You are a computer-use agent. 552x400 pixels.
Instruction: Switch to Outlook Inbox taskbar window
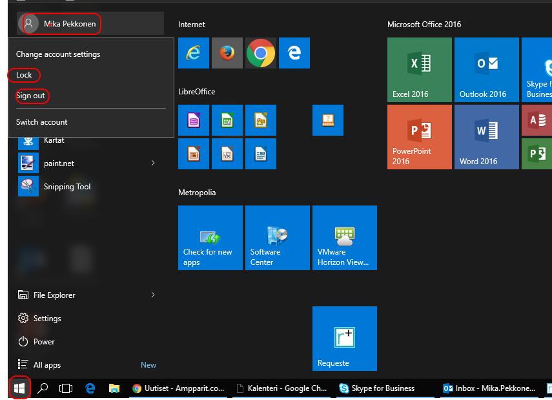[490, 388]
